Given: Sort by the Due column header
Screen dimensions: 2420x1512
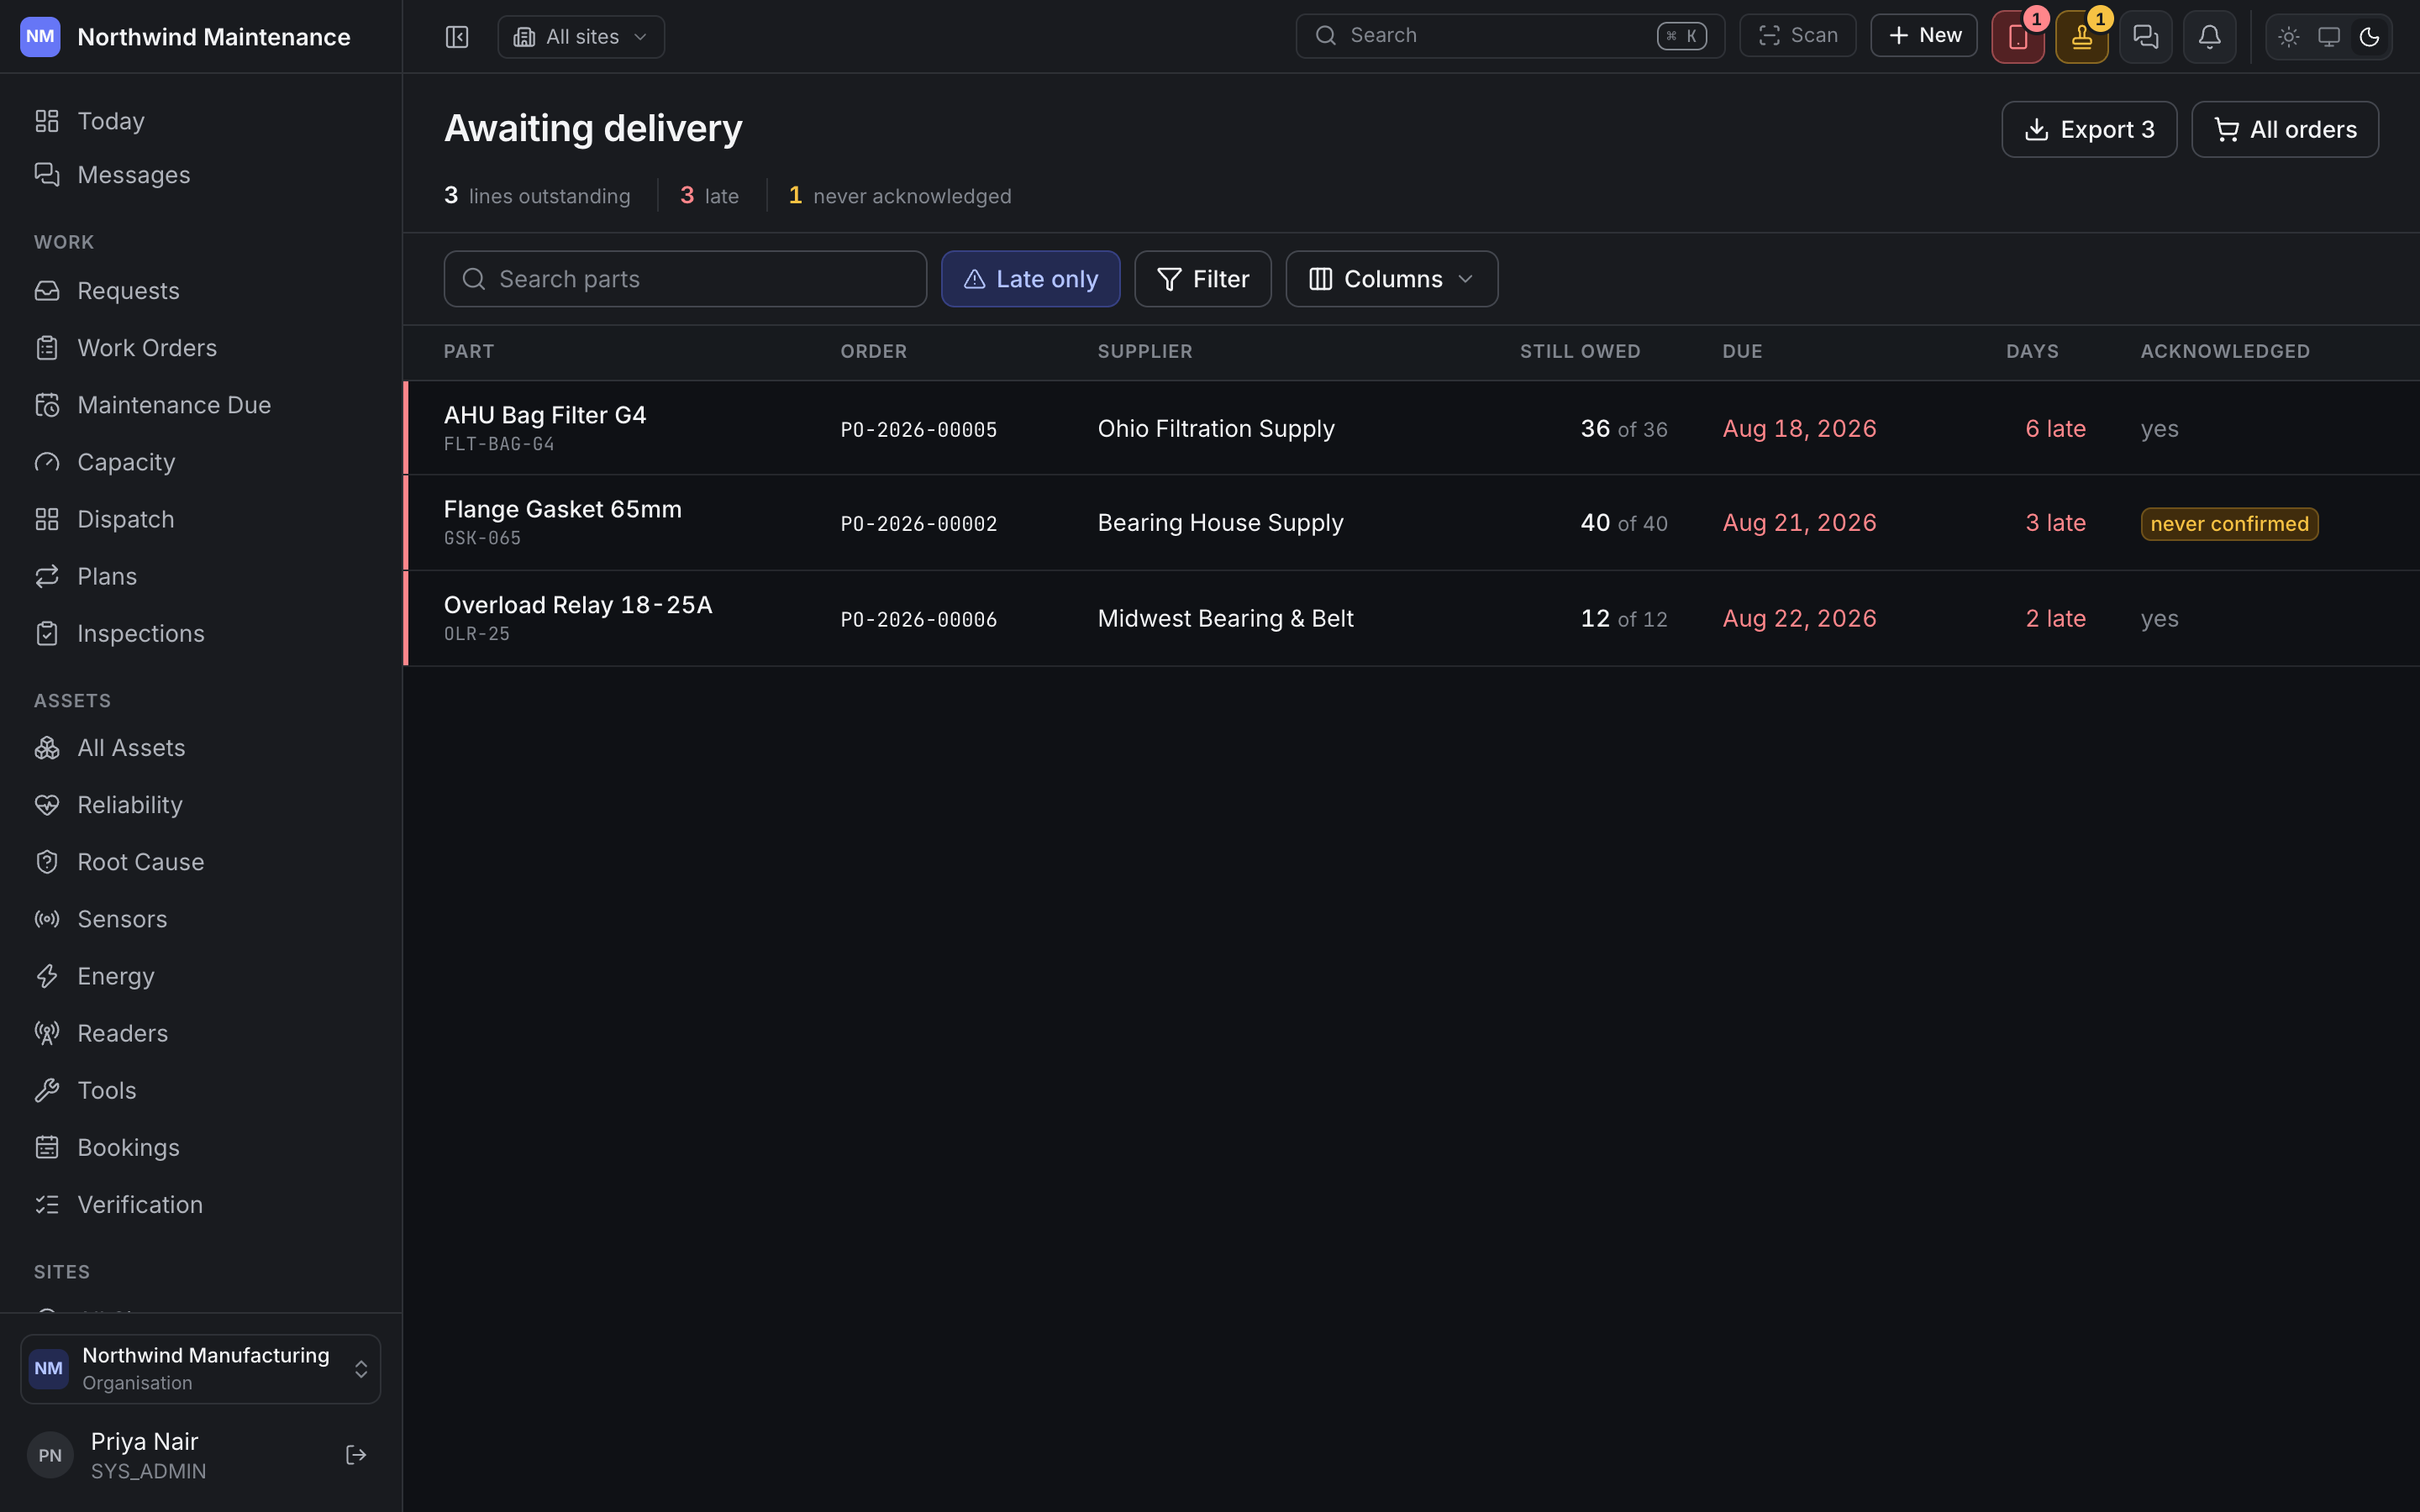Looking at the screenshot, I should (x=1742, y=351).
